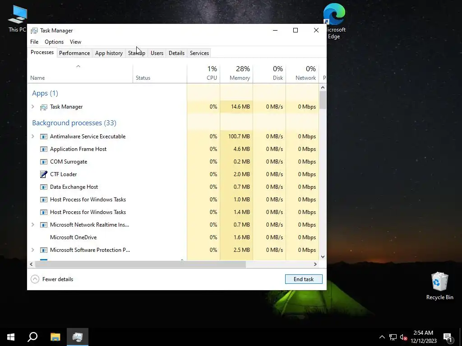Switch to the Startup tab
The height and width of the screenshot is (346, 462).
coord(136,53)
